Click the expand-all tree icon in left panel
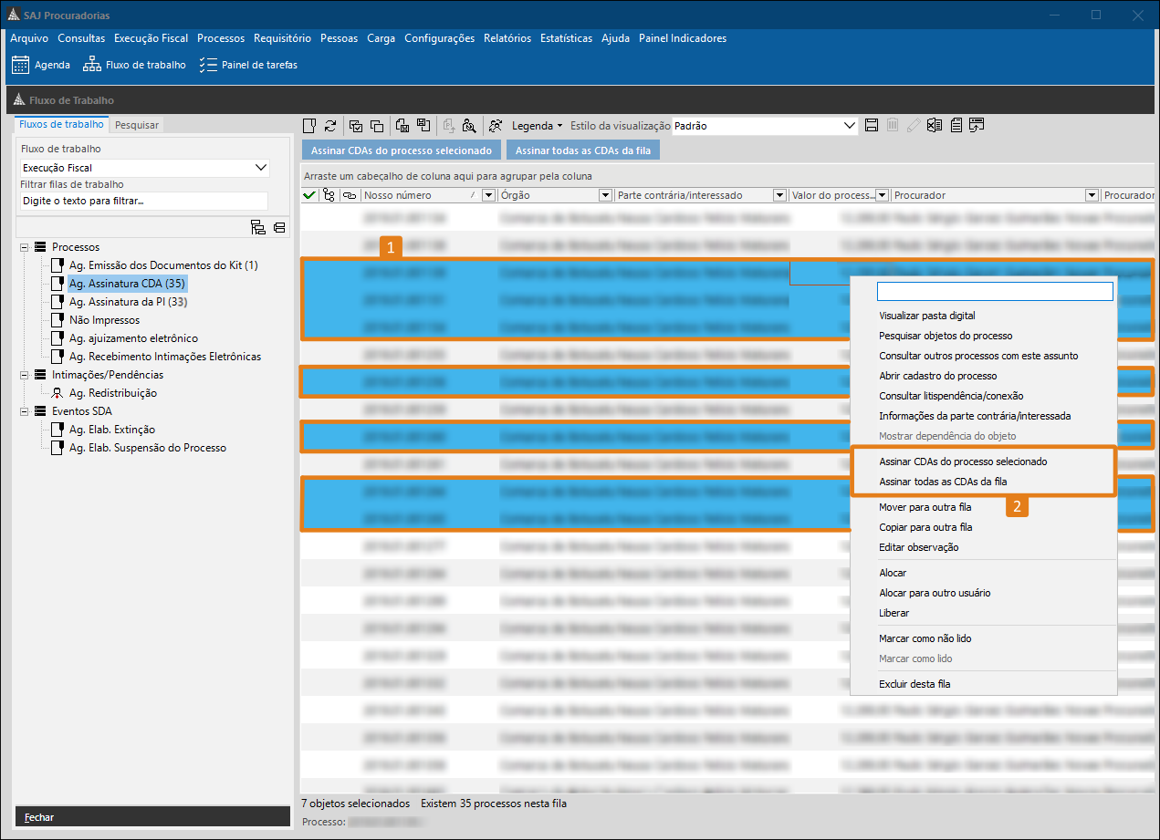The width and height of the screenshot is (1160, 840). [x=257, y=227]
